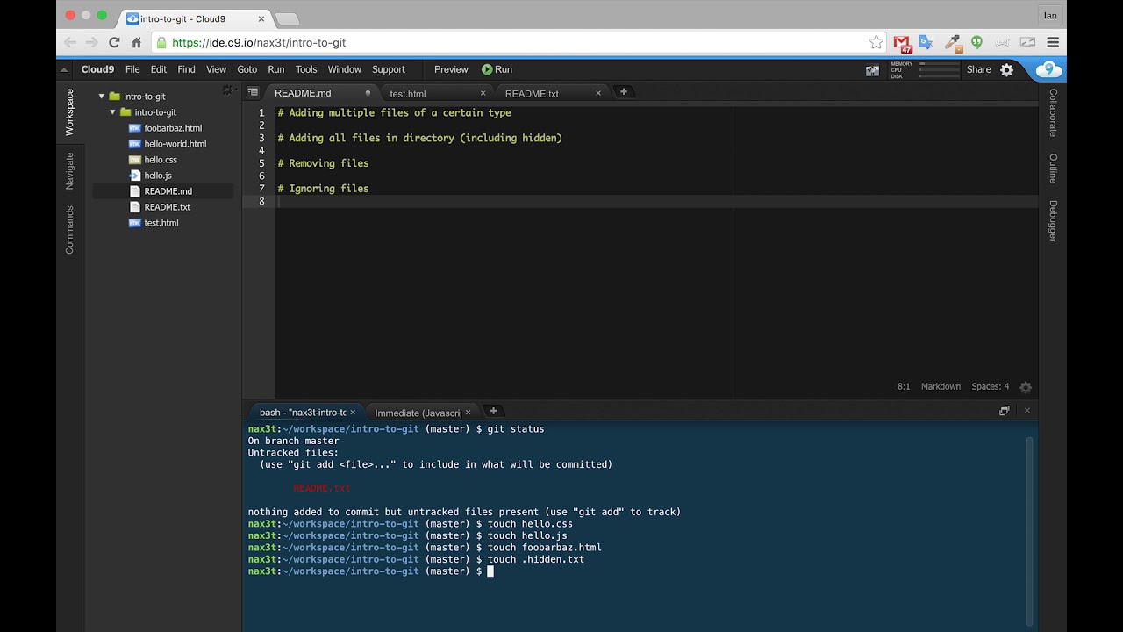Open the Collaborate side panel
This screenshot has width=1123, height=632.
pos(1053,112)
